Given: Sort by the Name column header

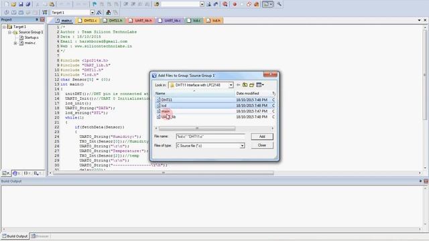Looking at the screenshot, I should [194, 94].
